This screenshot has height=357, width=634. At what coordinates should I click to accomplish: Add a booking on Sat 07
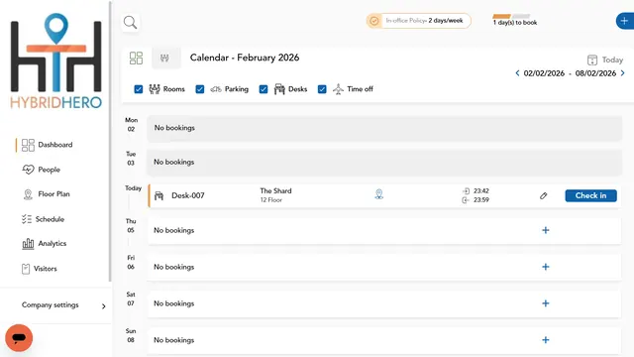pos(546,303)
